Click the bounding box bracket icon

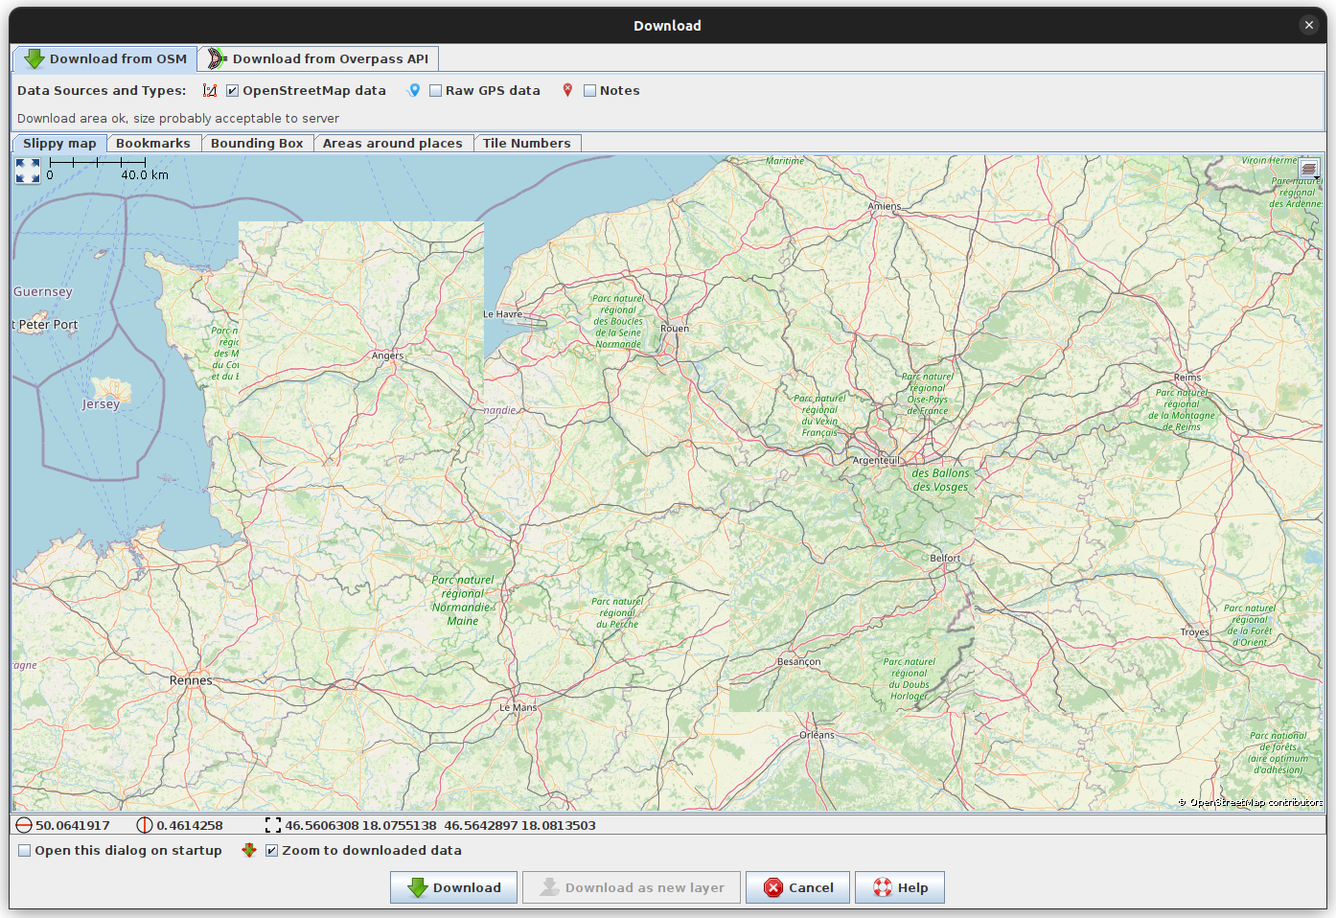[x=273, y=825]
